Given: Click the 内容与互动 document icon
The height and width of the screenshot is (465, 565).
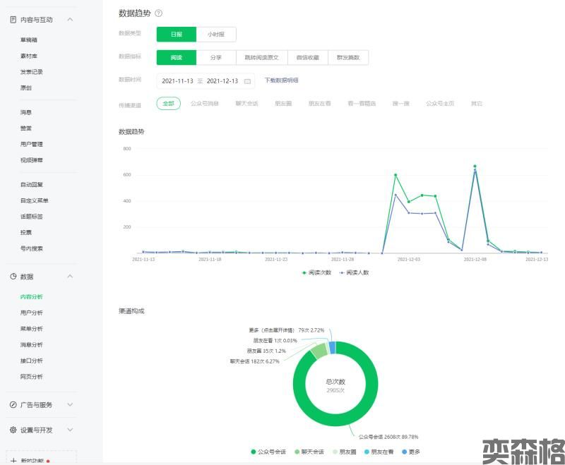Looking at the screenshot, I should point(13,20).
